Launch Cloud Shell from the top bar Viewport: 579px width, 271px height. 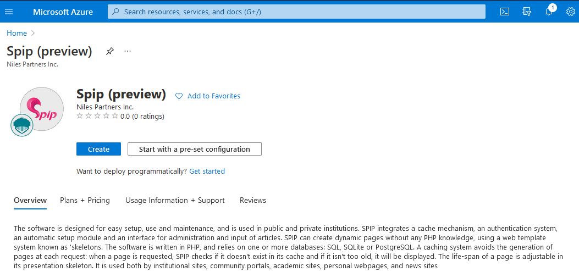(x=504, y=12)
